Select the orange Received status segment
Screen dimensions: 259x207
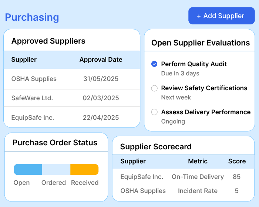point(84,169)
